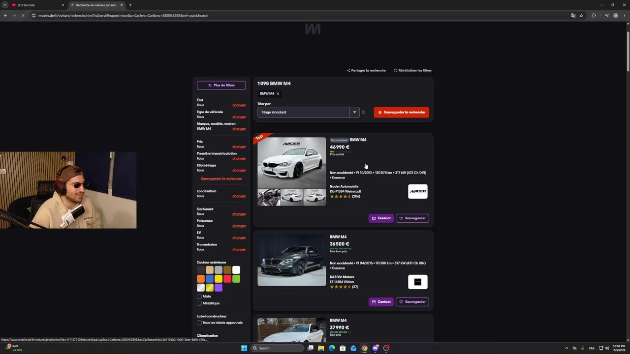Open the translate page icon
630x354 pixels.
573,15
